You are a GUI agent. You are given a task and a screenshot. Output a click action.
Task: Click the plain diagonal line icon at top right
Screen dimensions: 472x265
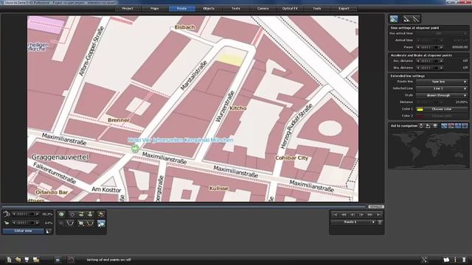click(x=416, y=19)
